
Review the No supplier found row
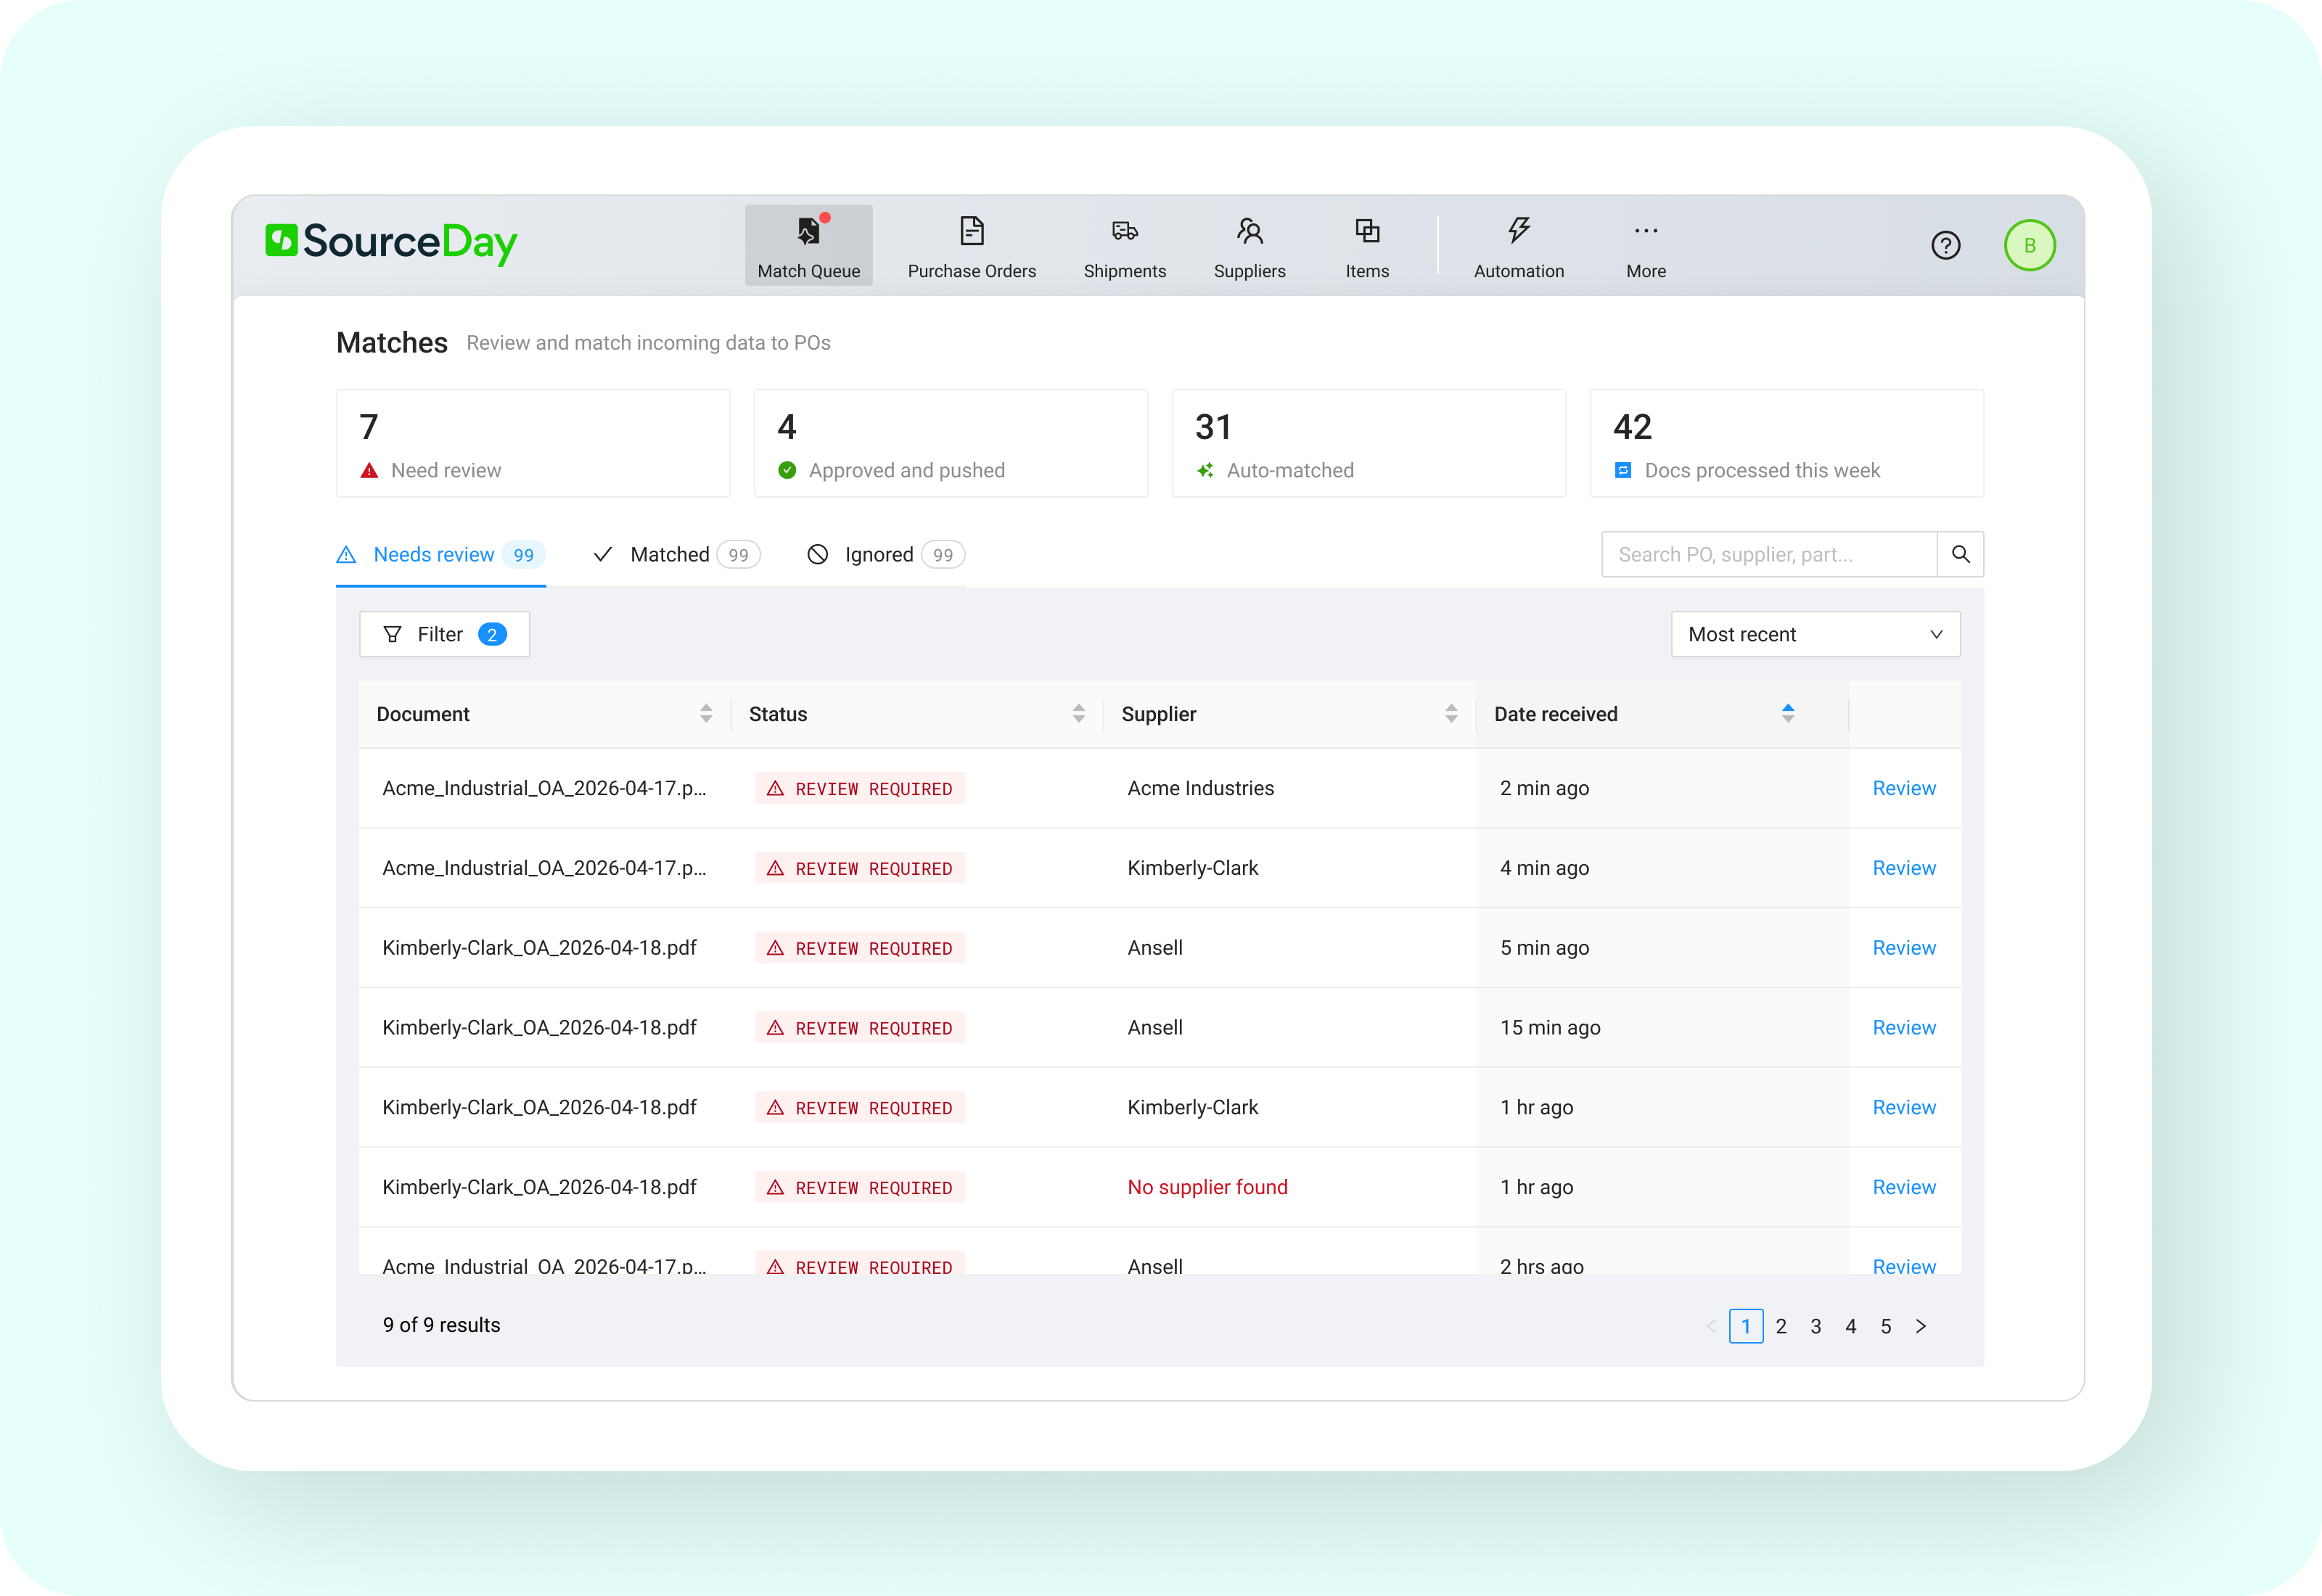coord(1903,1187)
